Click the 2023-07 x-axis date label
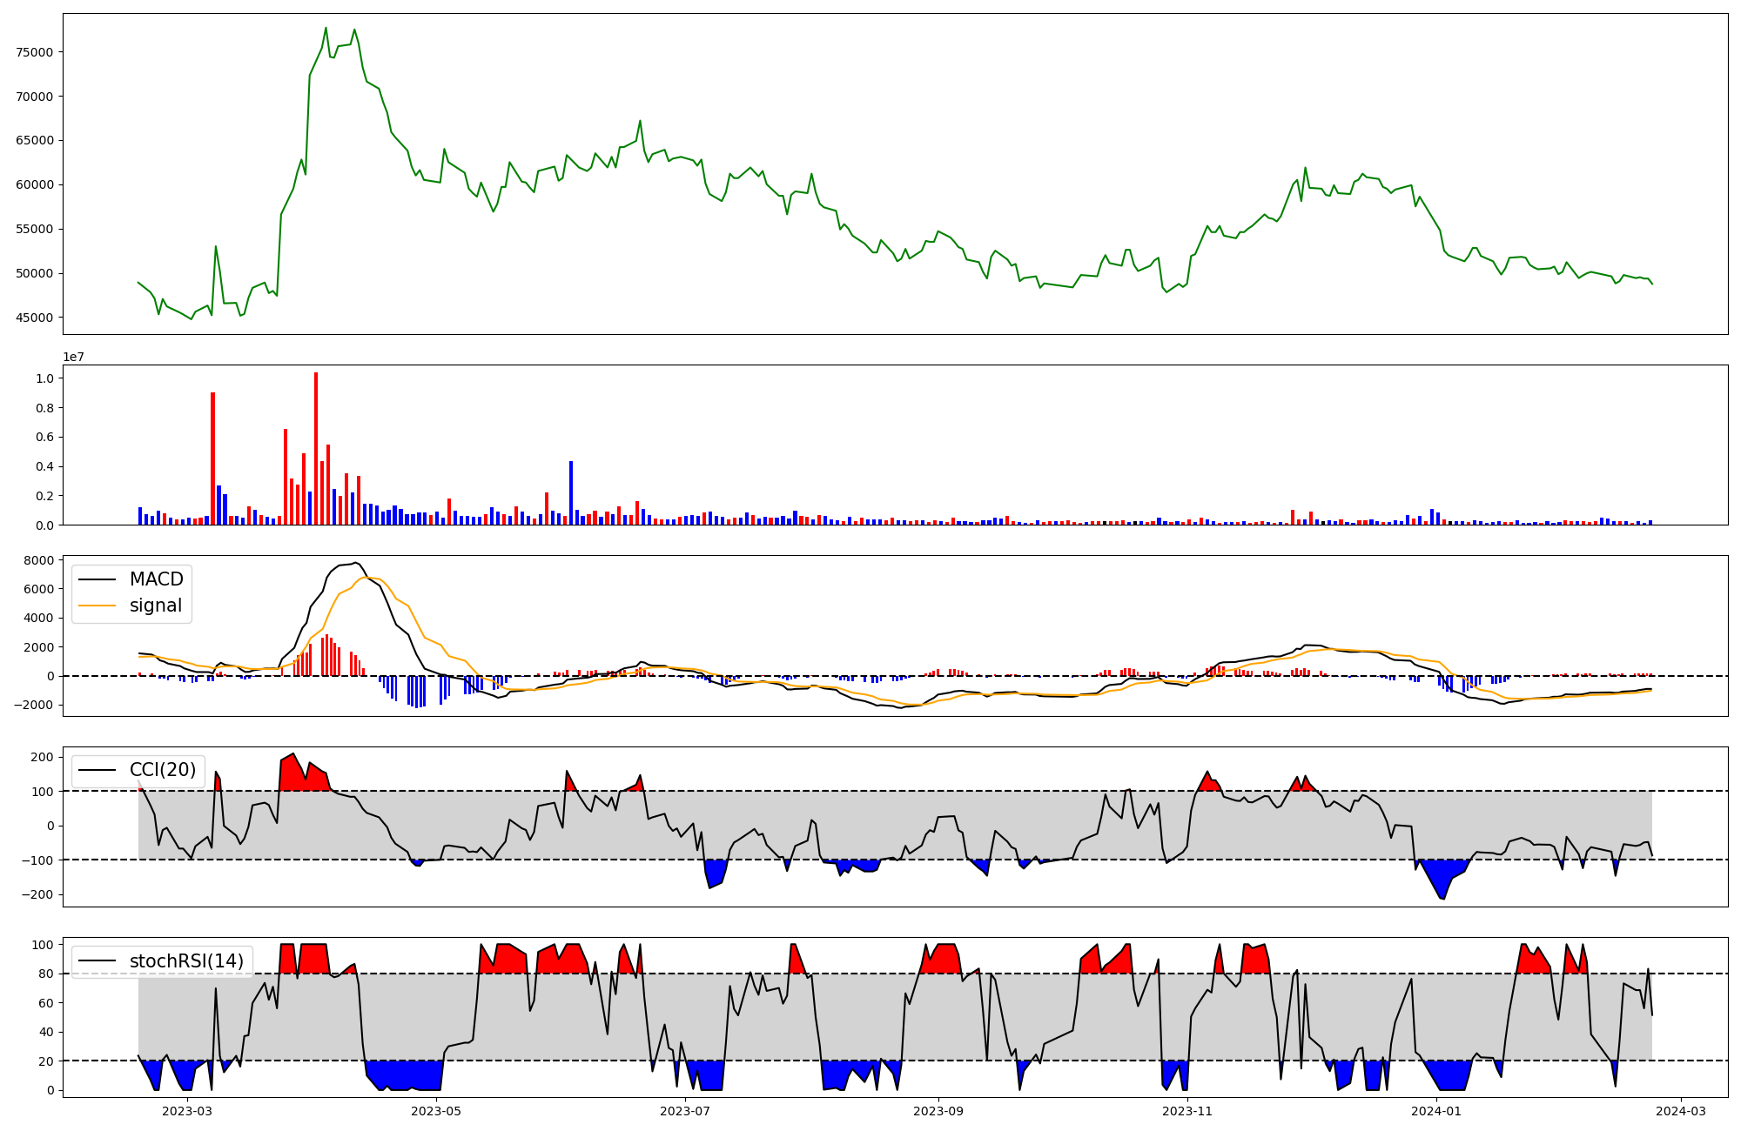This screenshot has width=1741, height=1131. [685, 1111]
